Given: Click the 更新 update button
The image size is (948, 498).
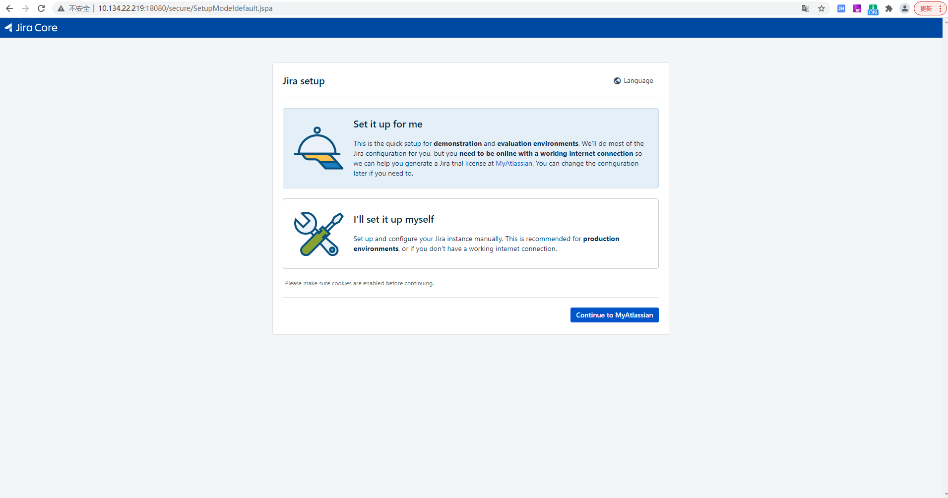Looking at the screenshot, I should point(926,8).
